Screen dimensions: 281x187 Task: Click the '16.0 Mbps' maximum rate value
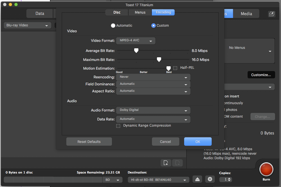[200, 60]
